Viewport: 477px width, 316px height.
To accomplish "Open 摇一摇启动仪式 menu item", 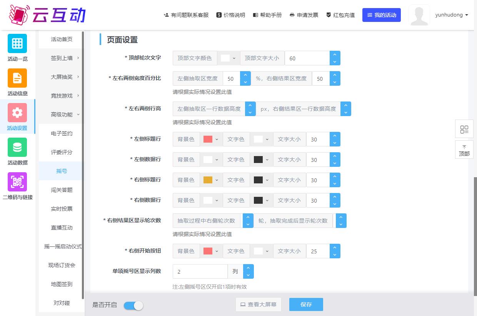I will click(62, 246).
